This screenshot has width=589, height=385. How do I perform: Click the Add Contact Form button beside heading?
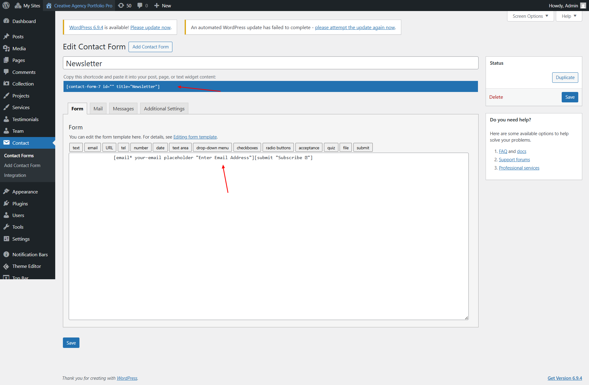[x=150, y=47]
